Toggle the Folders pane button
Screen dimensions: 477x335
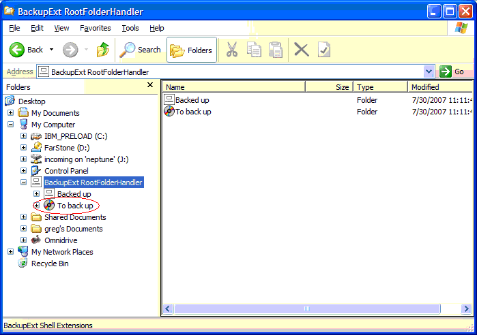(192, 50)
